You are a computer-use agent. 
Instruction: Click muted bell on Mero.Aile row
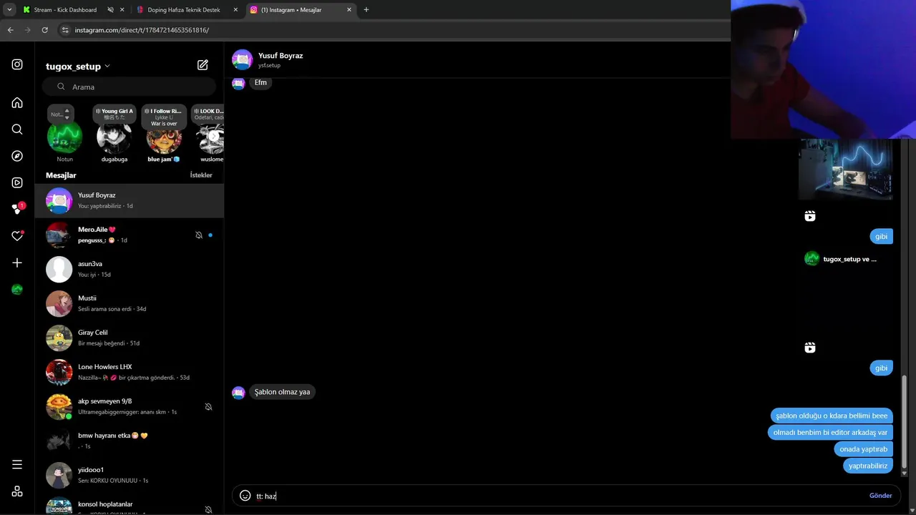pos(199,235)
